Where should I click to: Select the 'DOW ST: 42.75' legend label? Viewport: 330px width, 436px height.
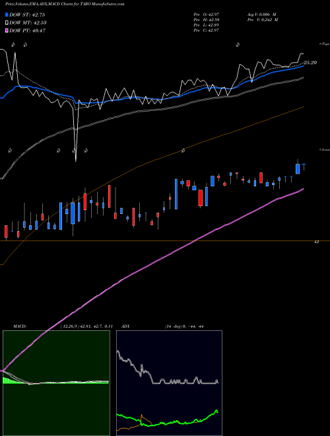pos(27,15)
